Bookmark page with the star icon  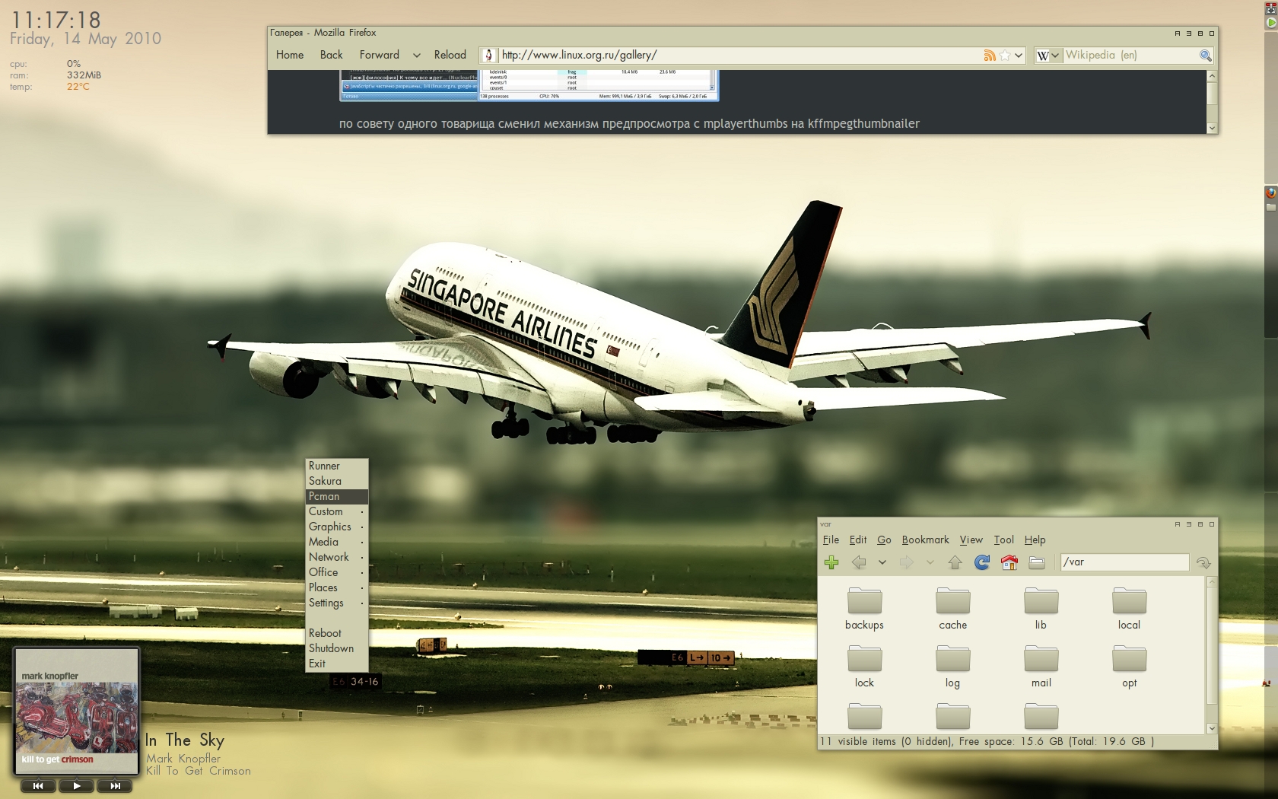(x=1005, y=56)
